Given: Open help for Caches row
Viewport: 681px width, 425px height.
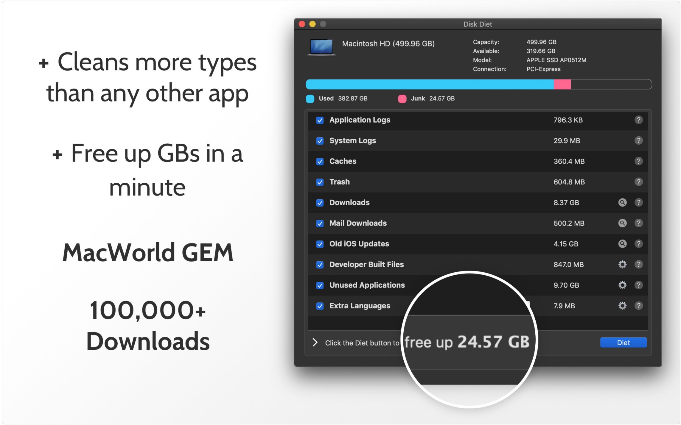Looking at the screenshot, I should [638, 161].
